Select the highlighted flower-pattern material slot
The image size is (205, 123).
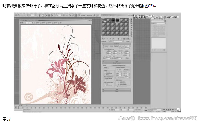[118, 20]
